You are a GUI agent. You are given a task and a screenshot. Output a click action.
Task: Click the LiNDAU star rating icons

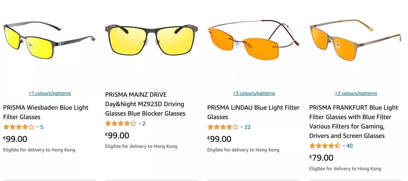tap(223, 127)
